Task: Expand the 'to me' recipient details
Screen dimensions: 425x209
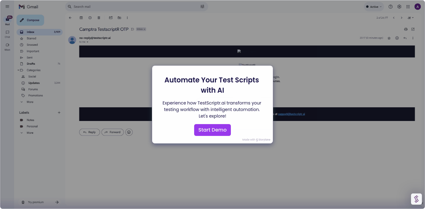Action: pos(84,42)
